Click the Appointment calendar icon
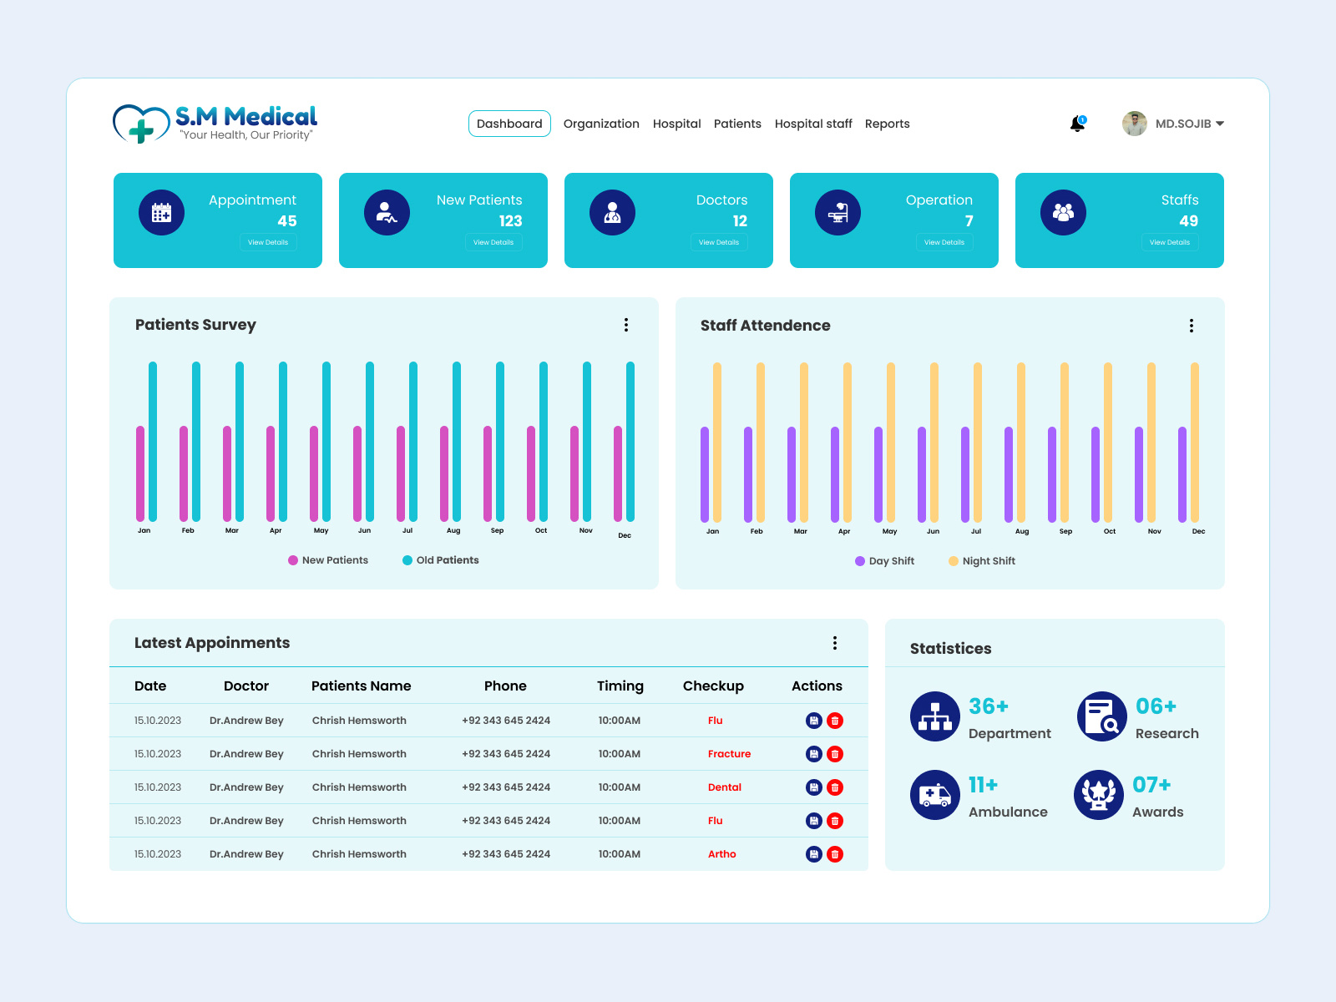Viewport: 1336px width, 1002px height. coord(161,212)
